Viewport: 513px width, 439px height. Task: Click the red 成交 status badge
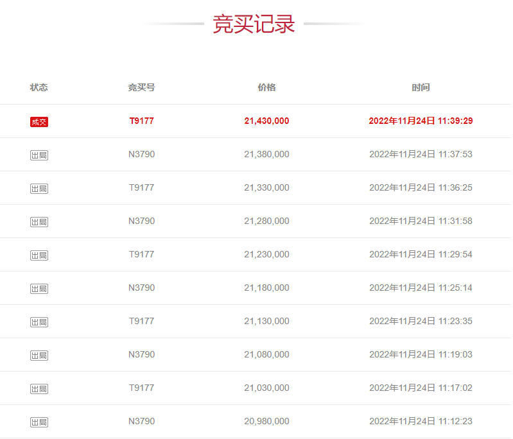39,122
